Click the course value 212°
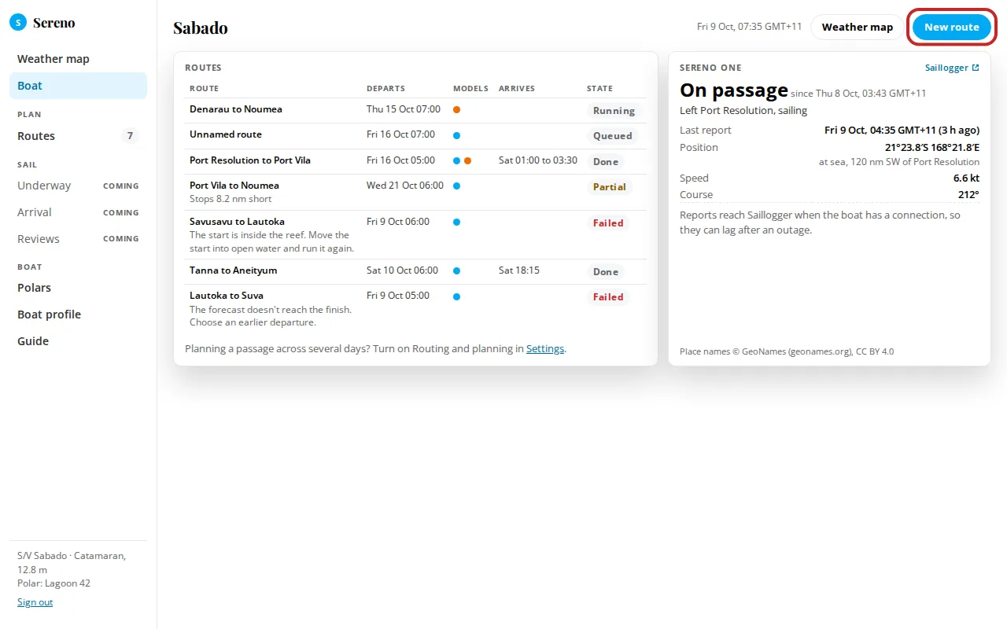 (x=968, y=195)
